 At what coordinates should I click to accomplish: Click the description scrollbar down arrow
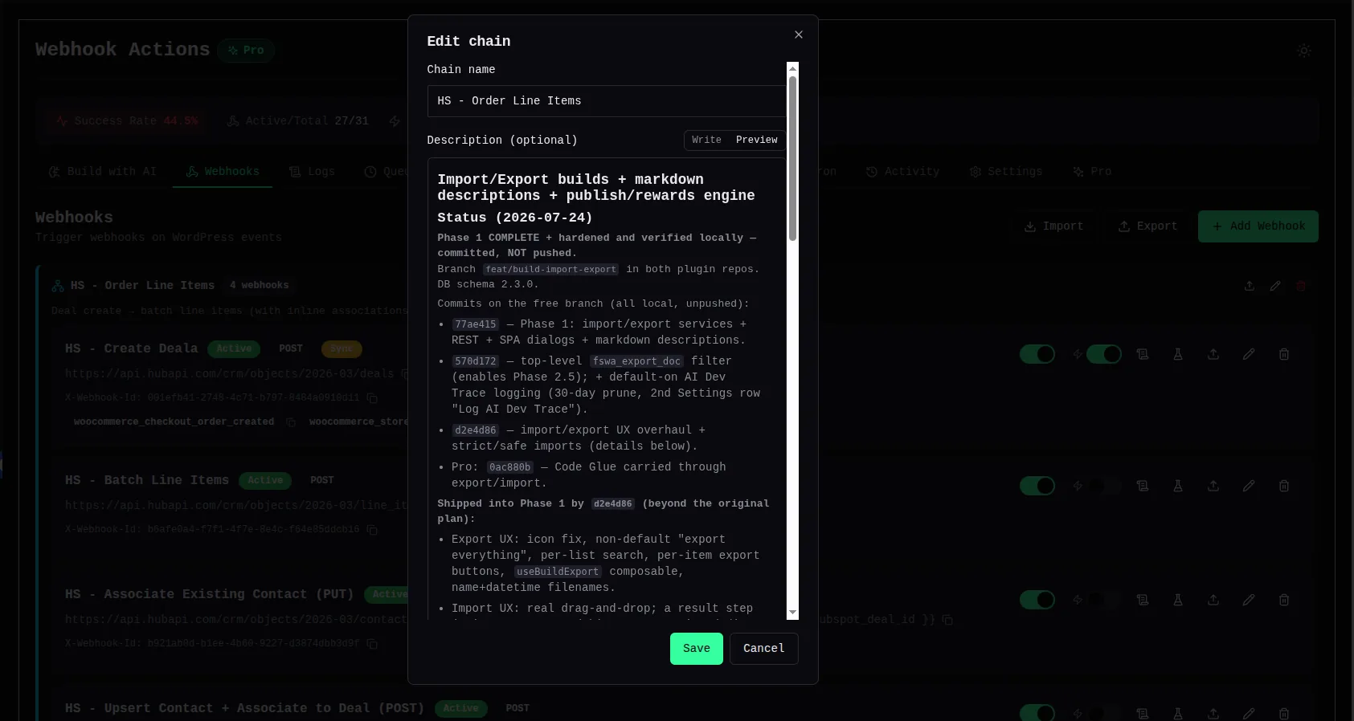(792, 613)
